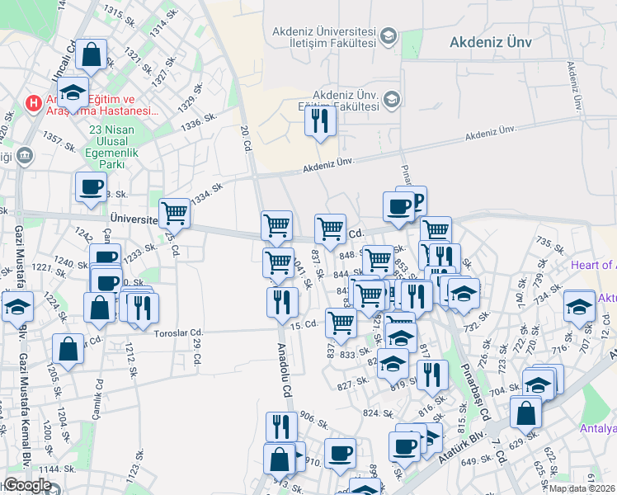The image size is (617, 495).
Task: Click the graduation cap marker near 819. Sk
Action: [x=393, y=367]
